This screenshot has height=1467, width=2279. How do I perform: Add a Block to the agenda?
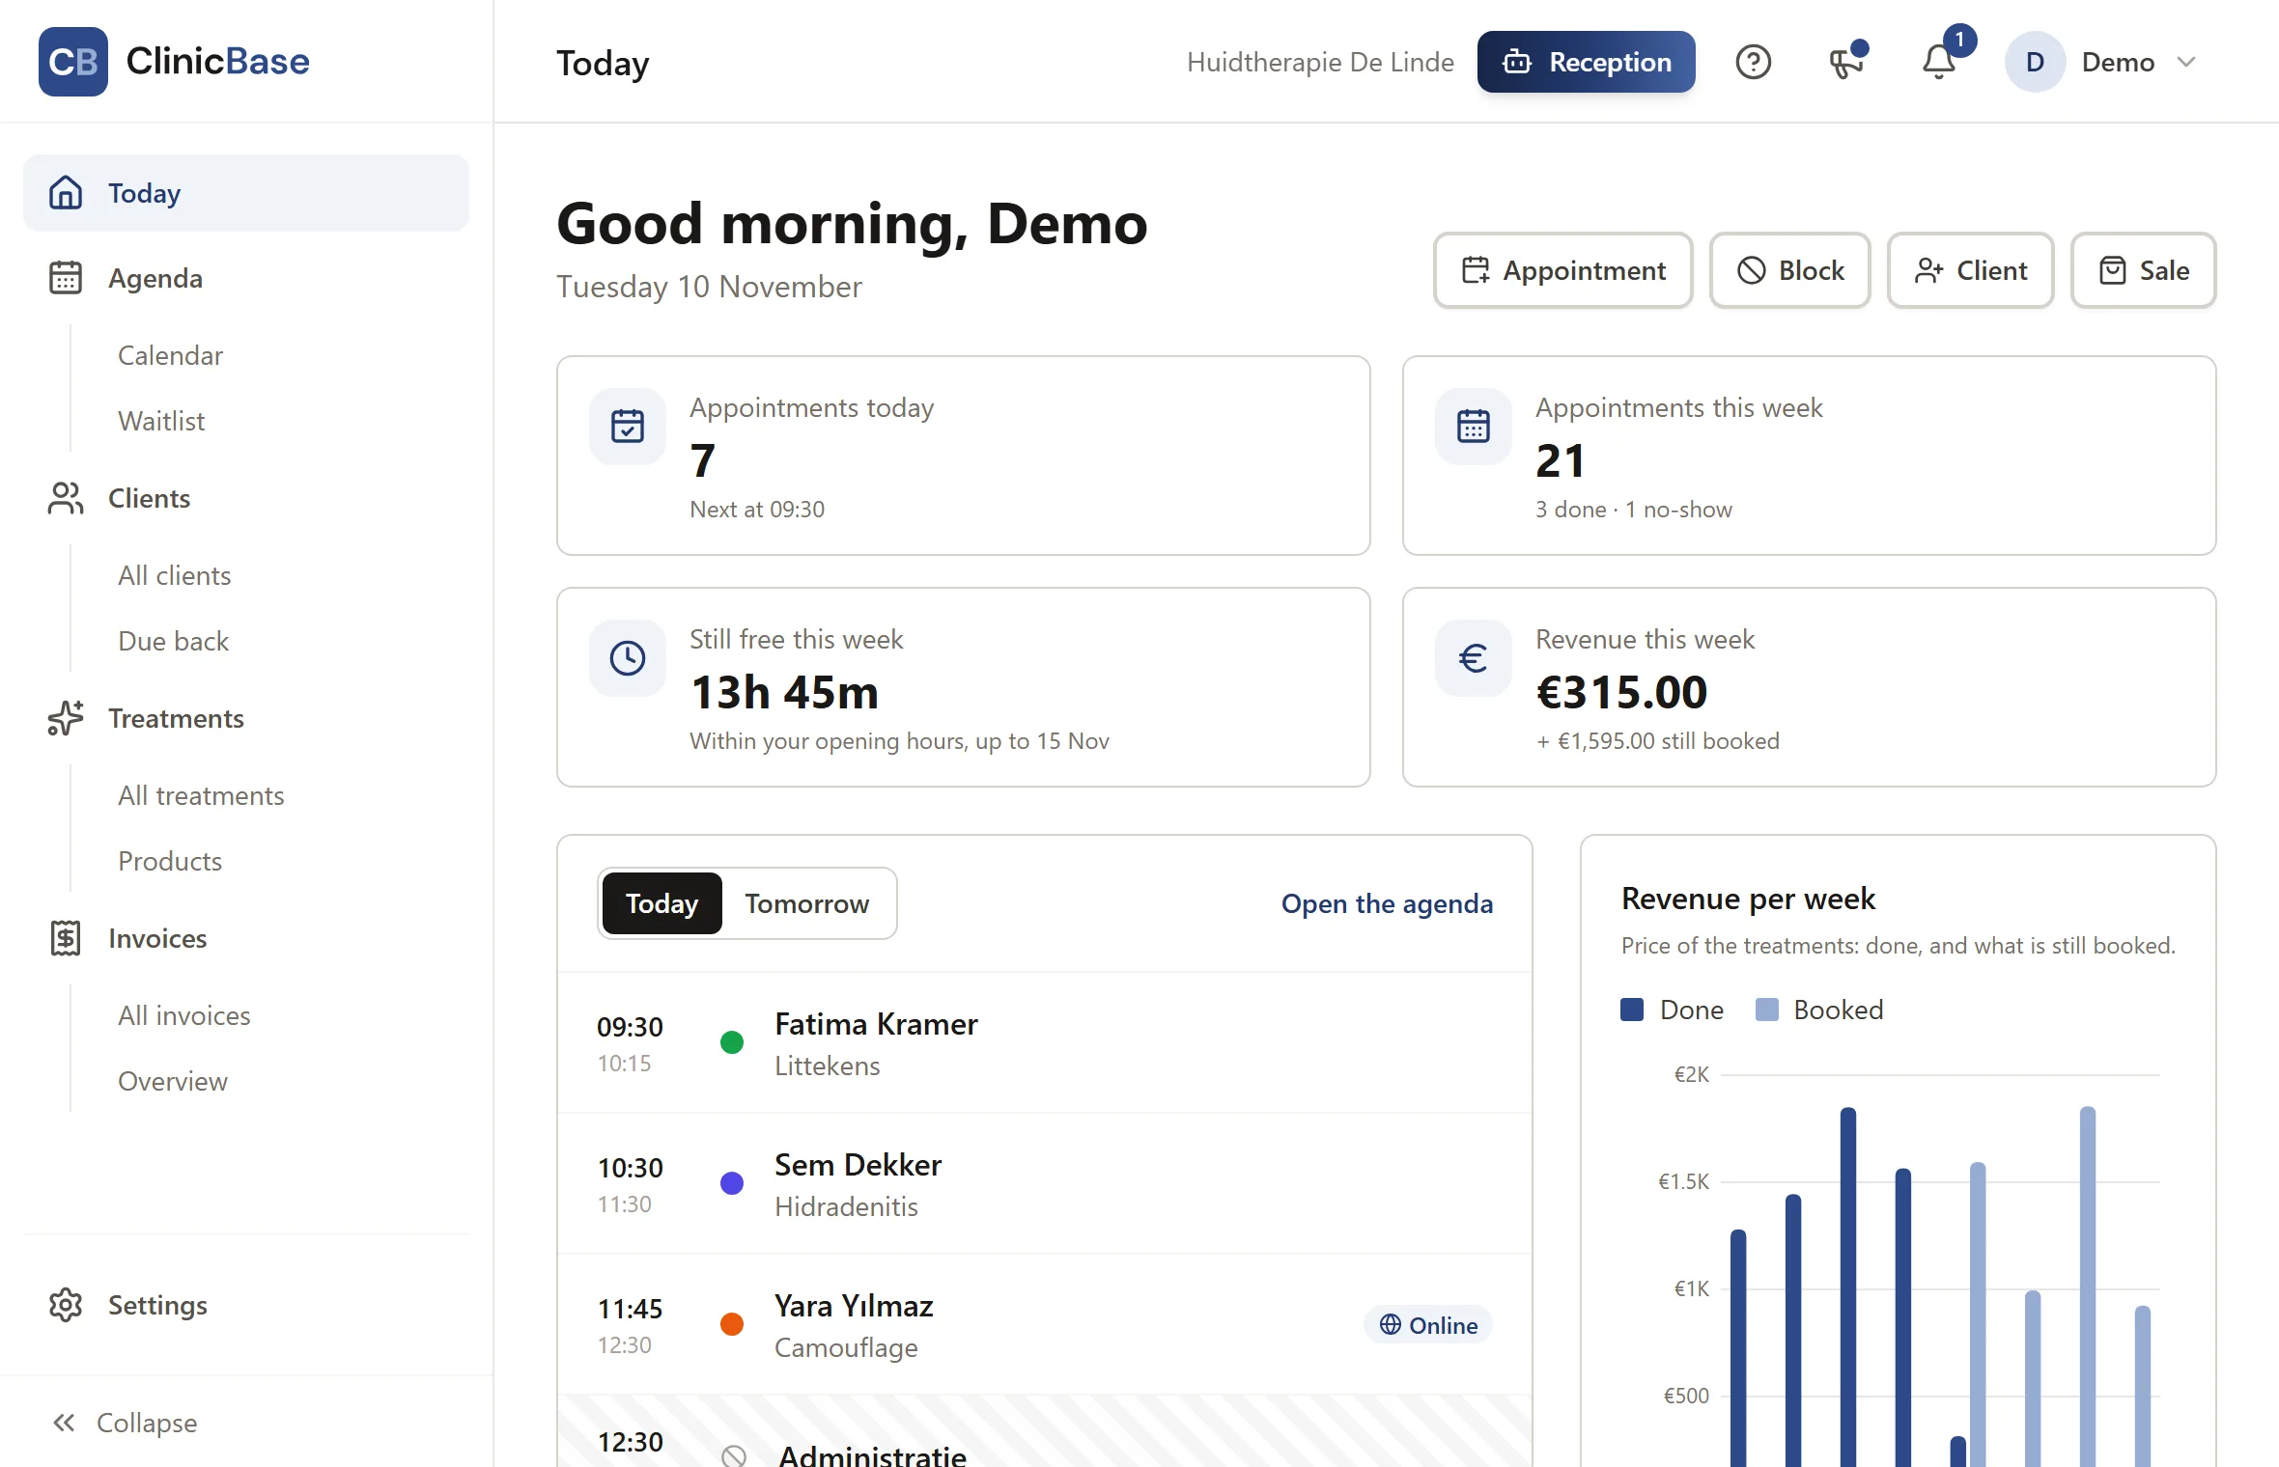tap(1790, 270)
